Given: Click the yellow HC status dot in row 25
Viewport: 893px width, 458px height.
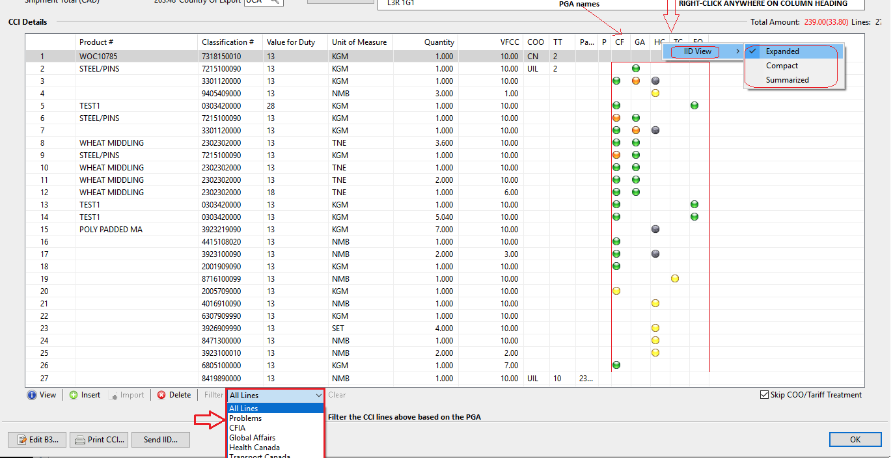Looking at the screenshot, I should pyautogui.click(x=655, y=353).
